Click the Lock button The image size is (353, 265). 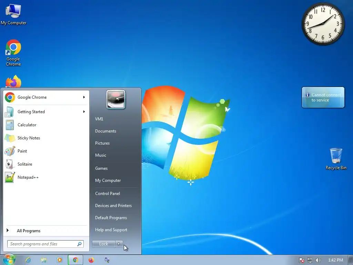[x=103, y=244]
